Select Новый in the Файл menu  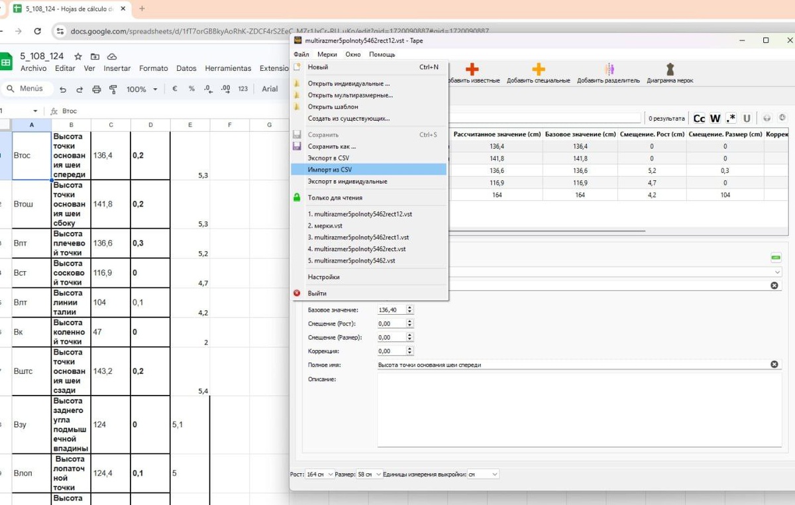point(368,67)
